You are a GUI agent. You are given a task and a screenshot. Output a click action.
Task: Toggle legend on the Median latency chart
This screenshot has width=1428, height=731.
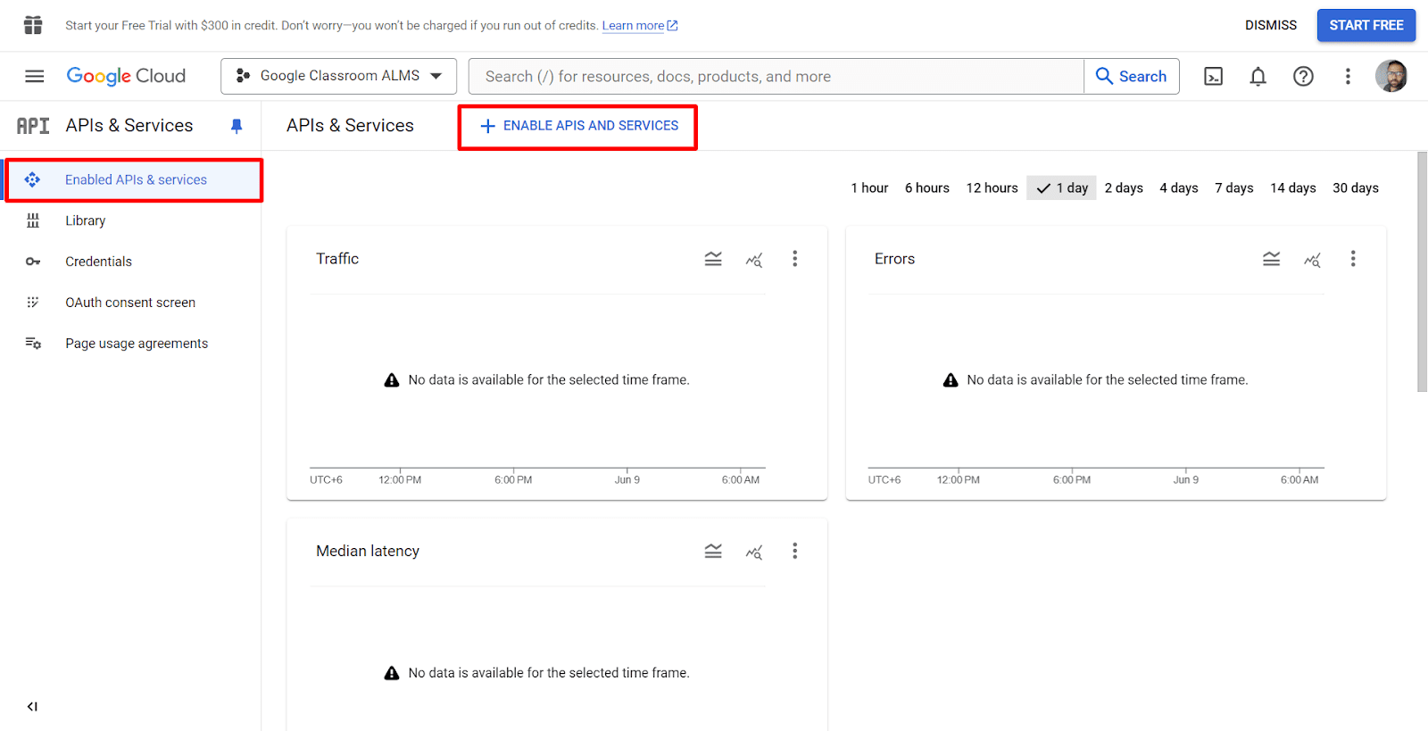pyautogui.click(x=713, y=552)
